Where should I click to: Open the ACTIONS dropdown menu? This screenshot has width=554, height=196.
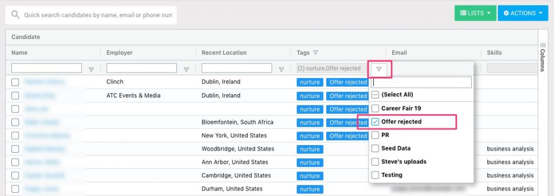(523, 13)
